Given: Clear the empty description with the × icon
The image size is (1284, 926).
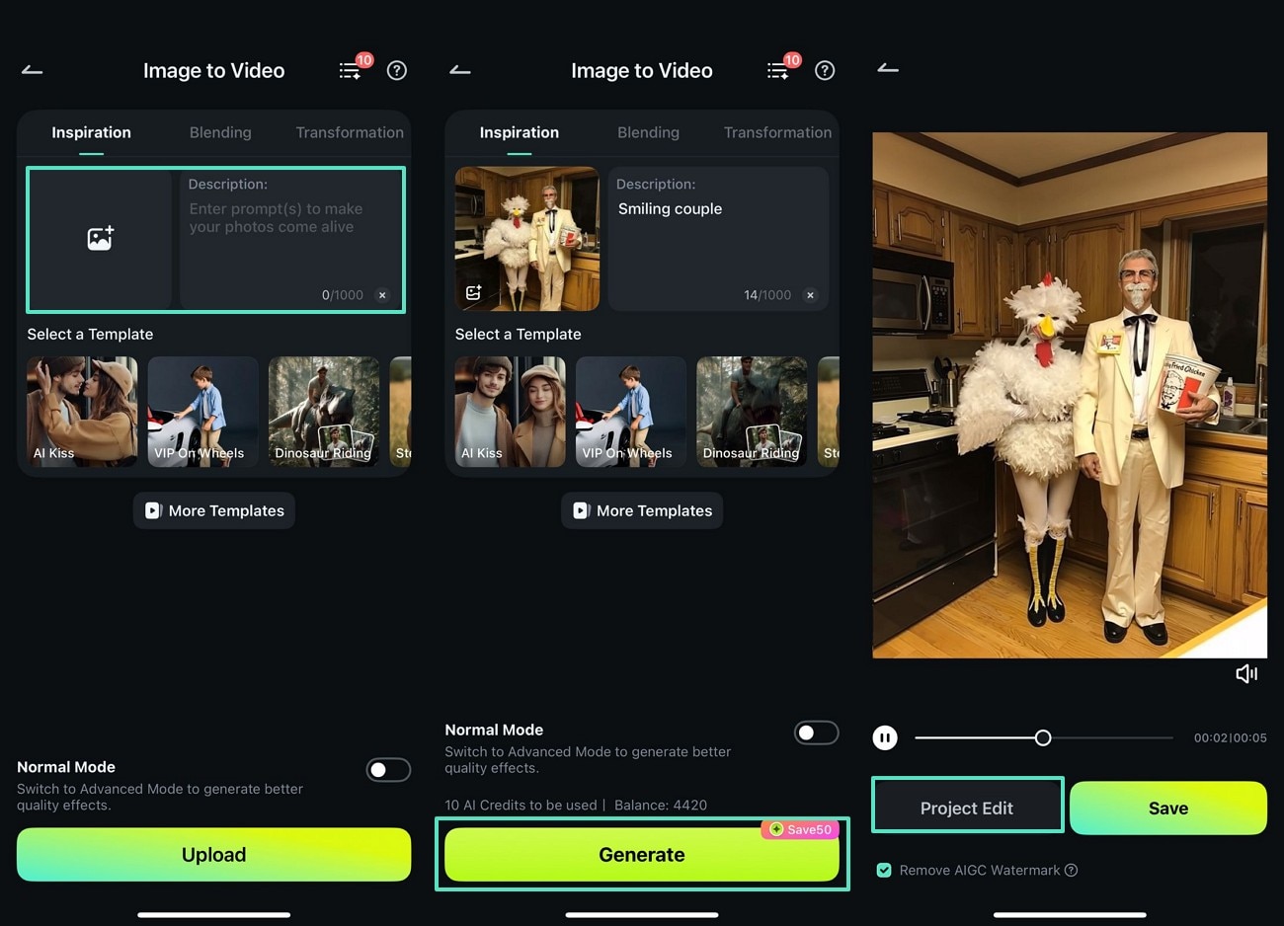Looking at the screenshot, I should (x=381, y=294).
